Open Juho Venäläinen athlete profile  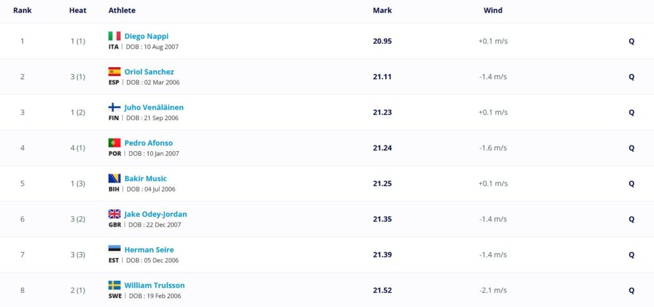click(x=154, y=108)
